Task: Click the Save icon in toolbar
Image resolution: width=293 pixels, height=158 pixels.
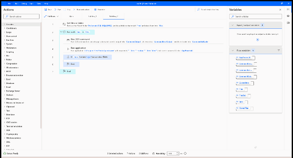Action: coord(45,9)
